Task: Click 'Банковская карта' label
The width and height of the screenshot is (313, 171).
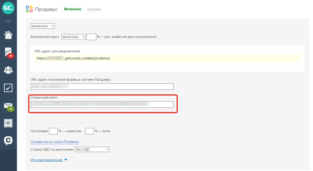Action: click(45, 37)
